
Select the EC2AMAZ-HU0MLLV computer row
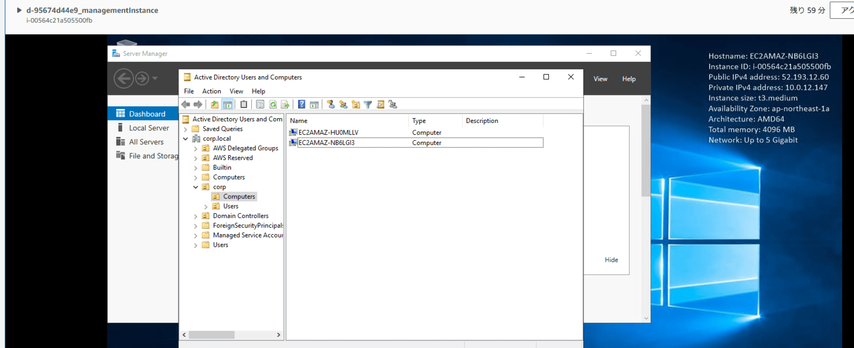pos(416,132)
